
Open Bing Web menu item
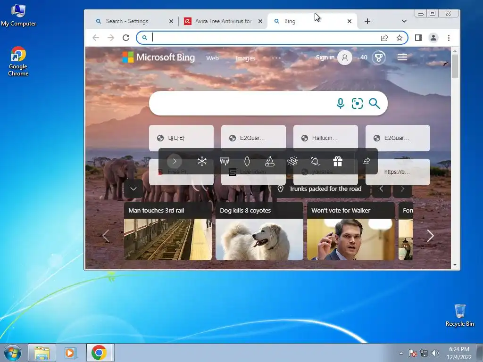pos(213,58)
